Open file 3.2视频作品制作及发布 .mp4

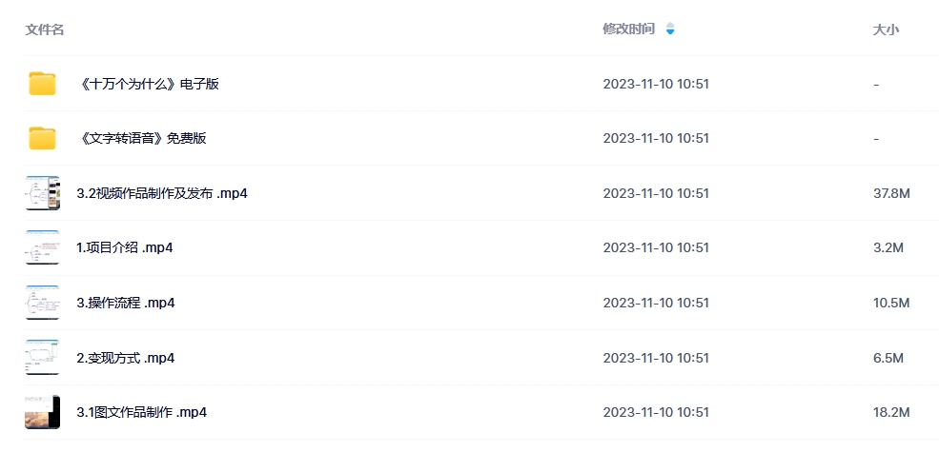pos(162,193)
